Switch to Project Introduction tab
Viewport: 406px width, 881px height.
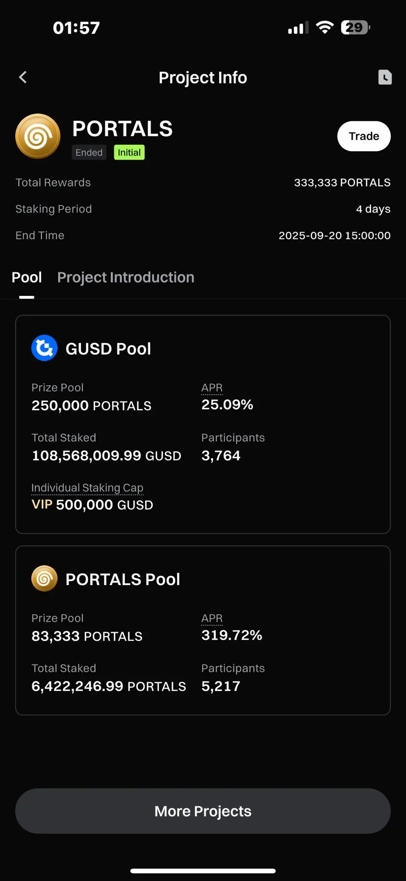click(x=126, y=277)
